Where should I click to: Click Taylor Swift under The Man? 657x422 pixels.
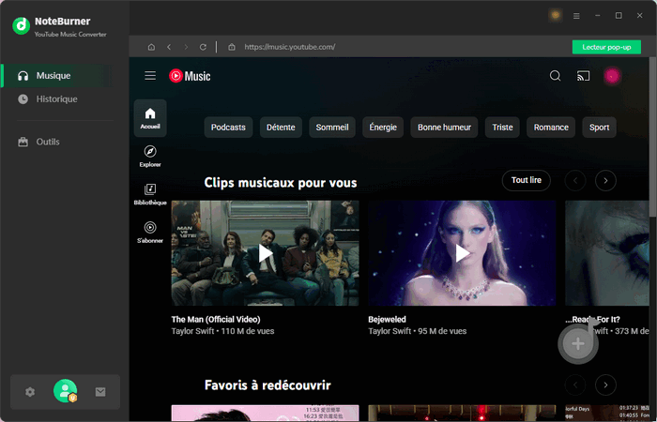coord(192,331)
